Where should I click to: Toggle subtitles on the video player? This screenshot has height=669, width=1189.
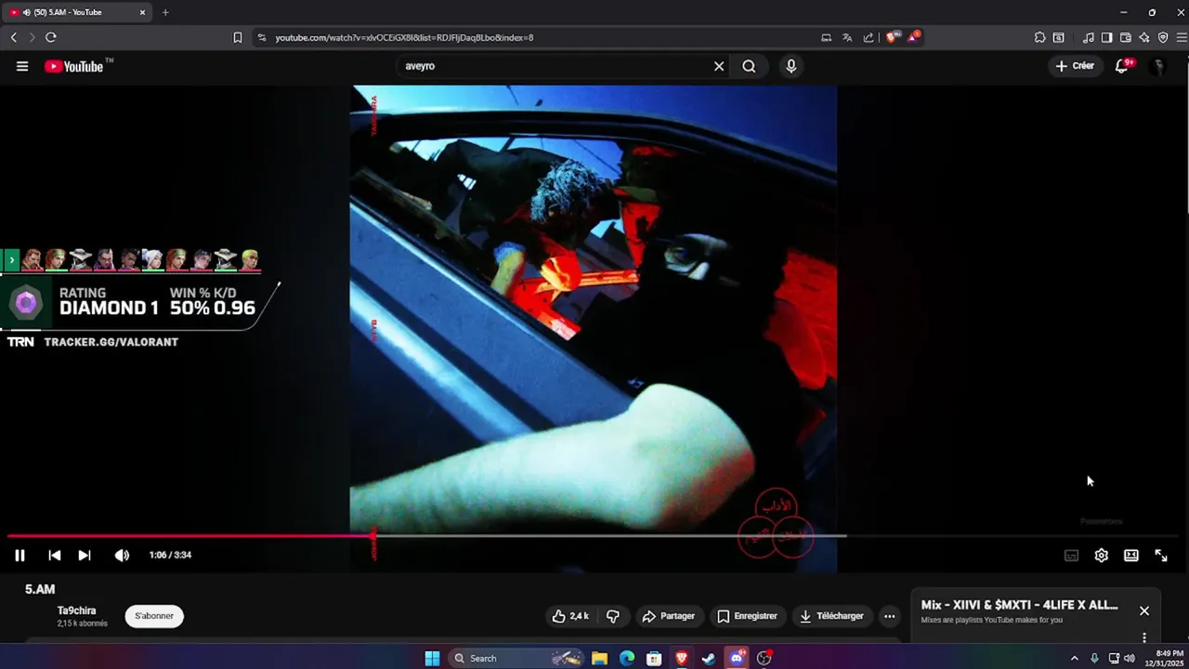click(1071, 555)
